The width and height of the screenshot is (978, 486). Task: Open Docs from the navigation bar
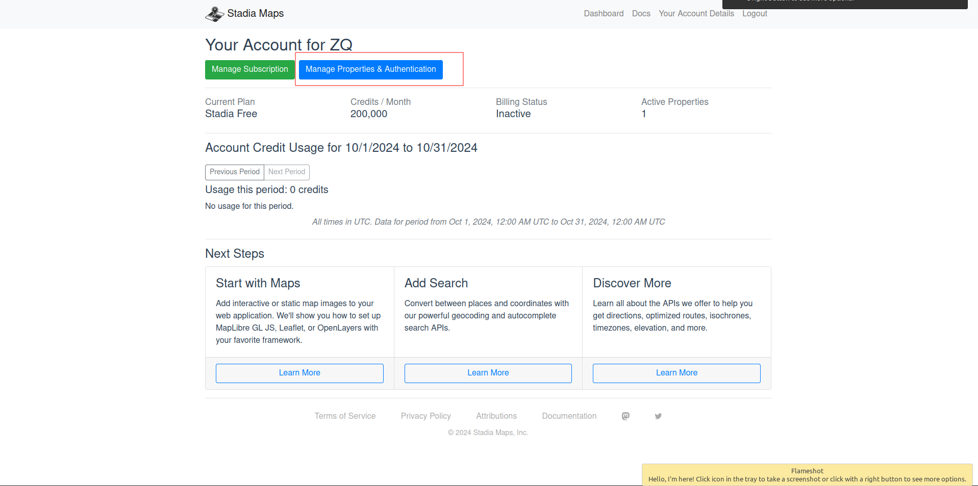(x=641, y=14)
